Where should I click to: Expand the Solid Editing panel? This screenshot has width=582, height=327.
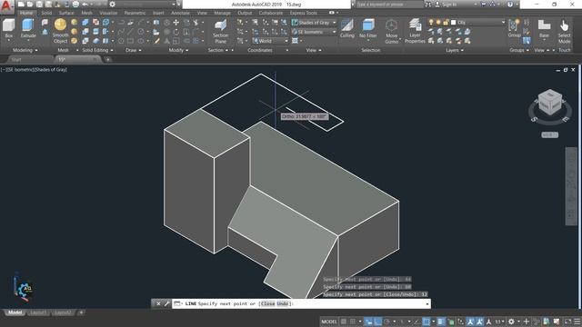(x=97, y=50)
